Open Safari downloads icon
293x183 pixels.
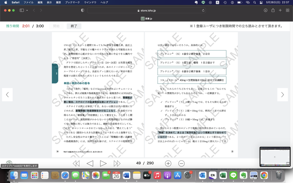(266, 10)
